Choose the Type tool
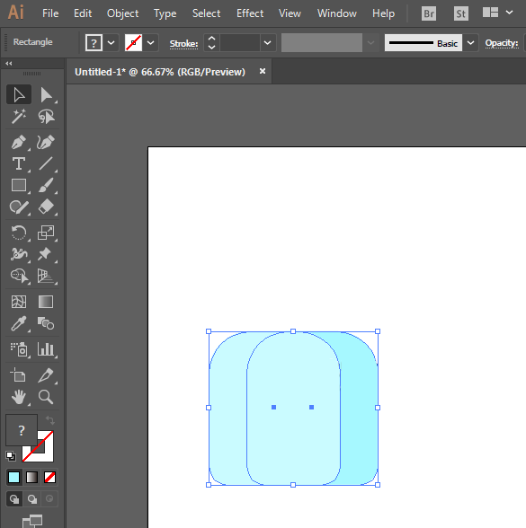 click(19, 164)
